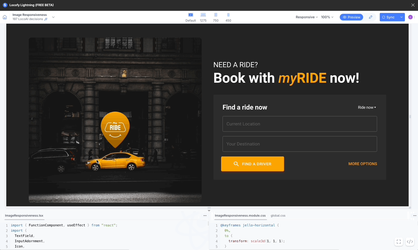Image resolution: width=418 pixels, height=250 pixels.
Task: Switch to the 1275 laptop breakpoint
Action: coord(203,15)
